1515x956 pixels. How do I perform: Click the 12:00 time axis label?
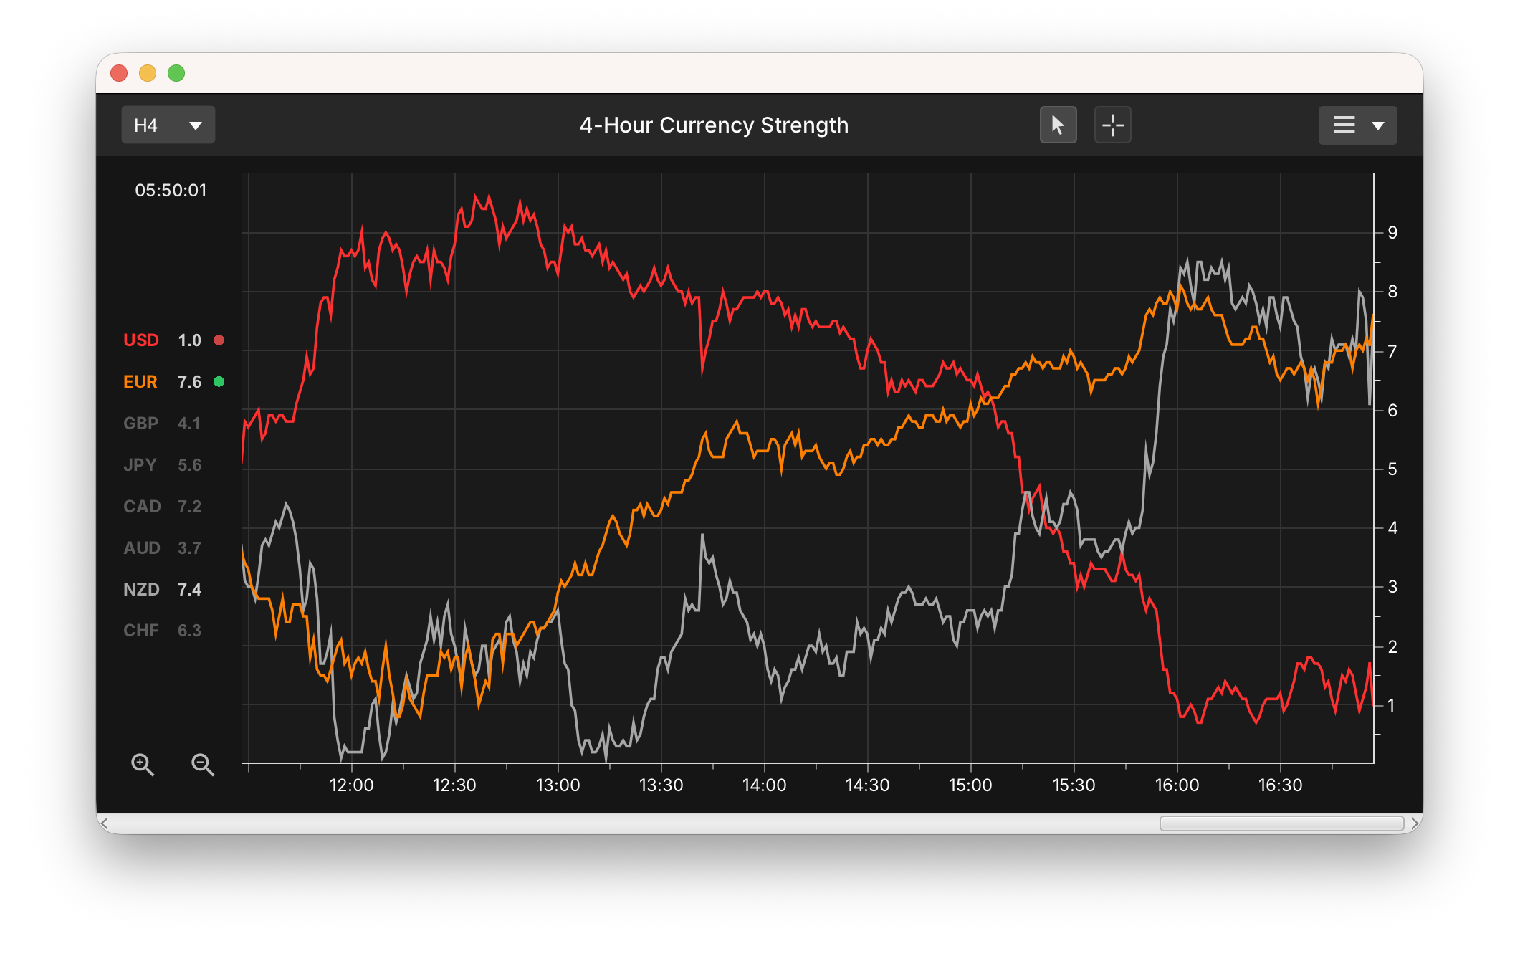click(x=351, y=785)
